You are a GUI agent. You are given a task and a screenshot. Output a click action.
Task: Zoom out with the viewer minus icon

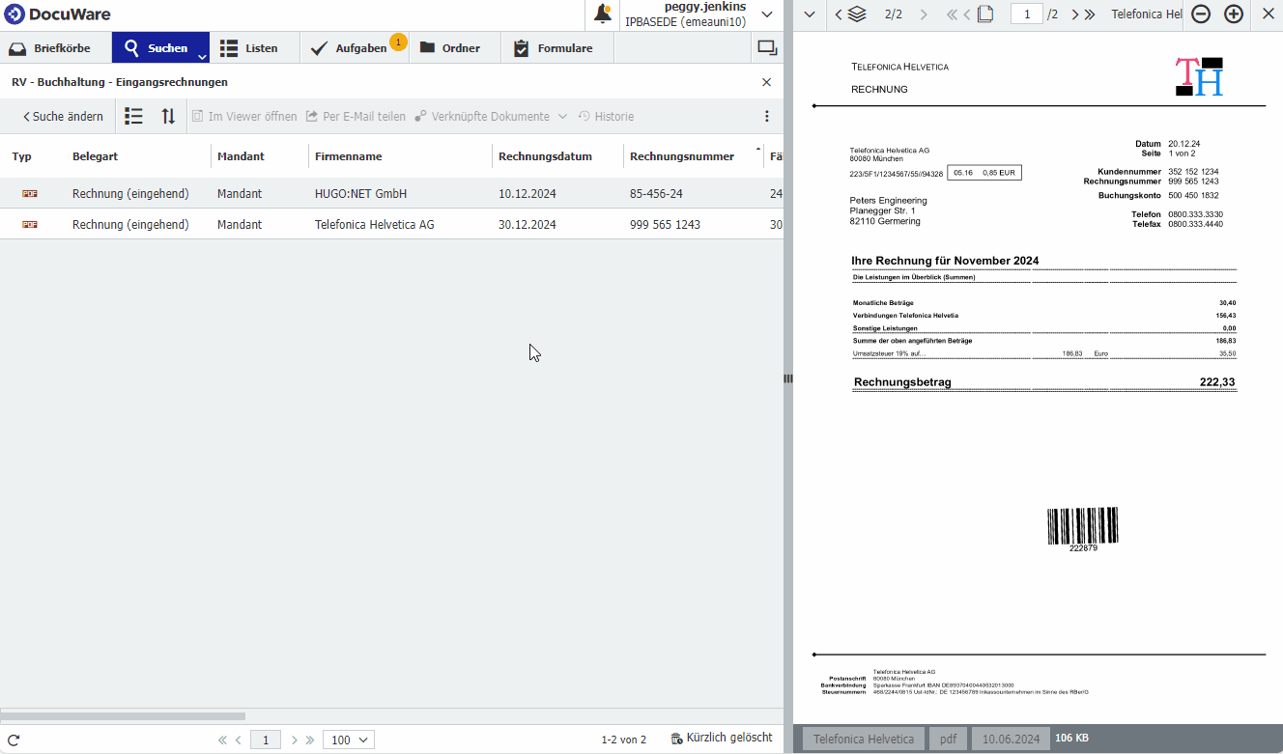[x=1201, y=14]
